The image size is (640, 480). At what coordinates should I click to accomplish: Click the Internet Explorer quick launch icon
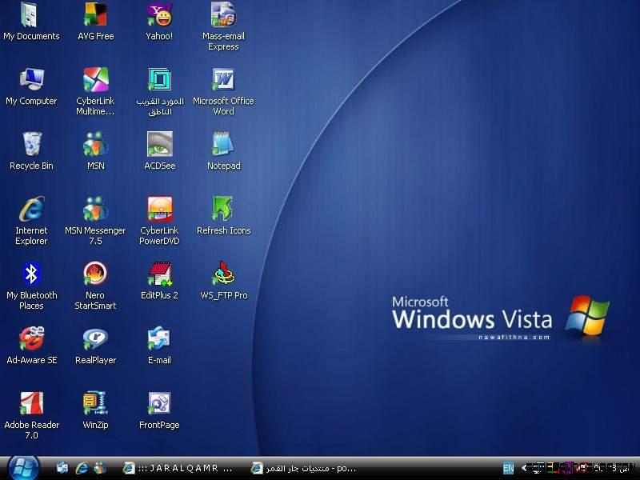pyautogui.click(x=81, y=468)
